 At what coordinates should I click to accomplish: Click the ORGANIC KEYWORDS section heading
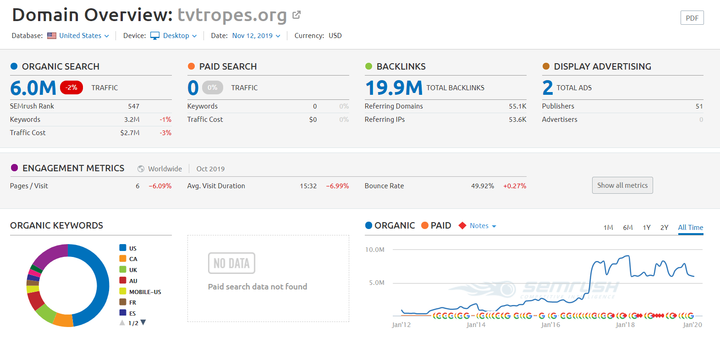pyautogui.click(x=56, y=225)
